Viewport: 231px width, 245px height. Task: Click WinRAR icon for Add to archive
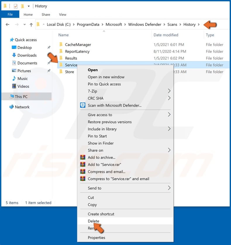click(83, 157)
